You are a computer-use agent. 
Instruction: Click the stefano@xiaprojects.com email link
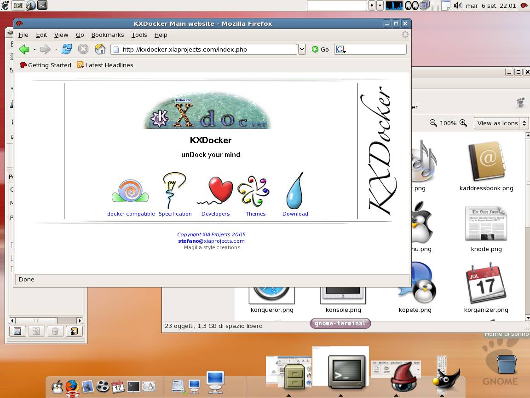pos(211,241)
